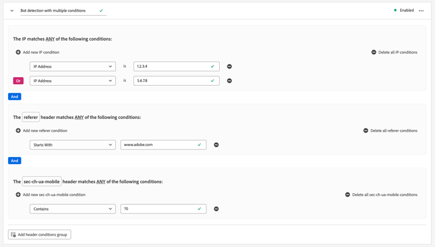The width and height of the screenshot is (435, 247).
Task: Click the referer header name box
Action: coord(31,117)
